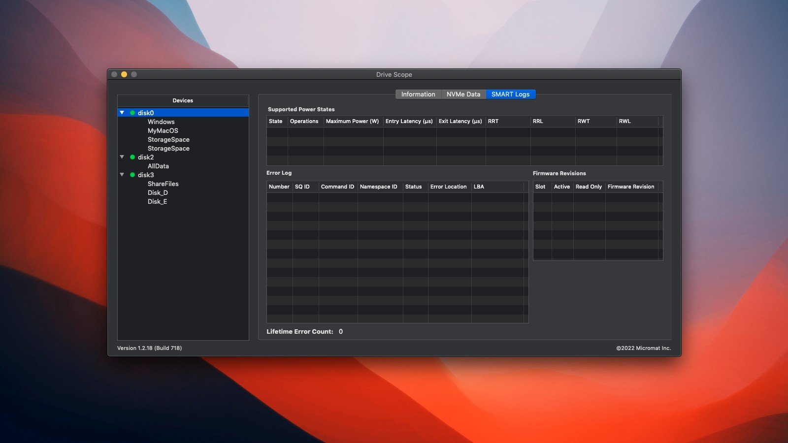Click the green health dot next to disk3
Image resolution: width=788 pixels, height=443 pixels.
[132, 175]
